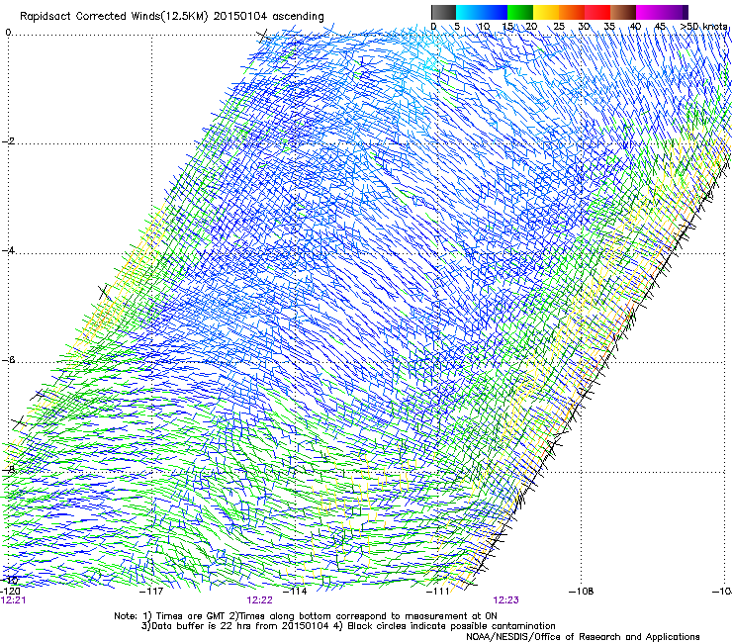Click legend tick label '40' under color bar
This screenshot has height=643, width=732.
(x=635, y=27)
